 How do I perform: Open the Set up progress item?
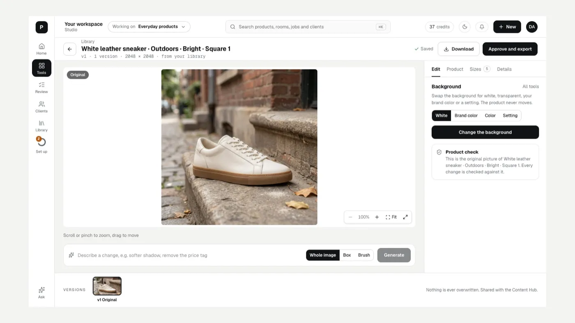[41, 145]
